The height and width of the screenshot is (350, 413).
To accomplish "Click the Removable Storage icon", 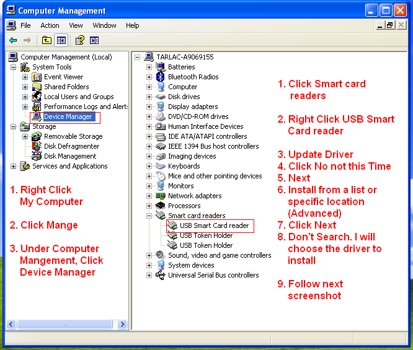I will click(37, 136).
